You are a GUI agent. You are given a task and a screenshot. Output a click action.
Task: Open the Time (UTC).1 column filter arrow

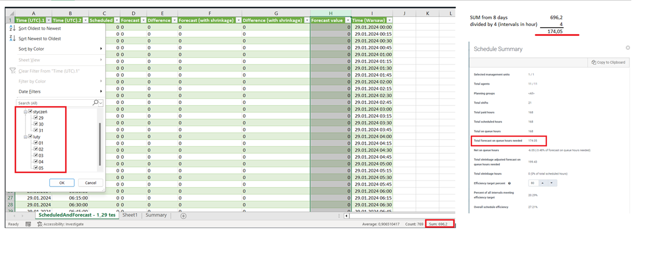48,20
